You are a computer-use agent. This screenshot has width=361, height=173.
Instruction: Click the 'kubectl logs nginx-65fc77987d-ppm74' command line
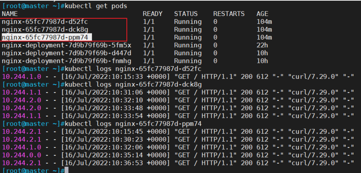click(x=133, y=124)
